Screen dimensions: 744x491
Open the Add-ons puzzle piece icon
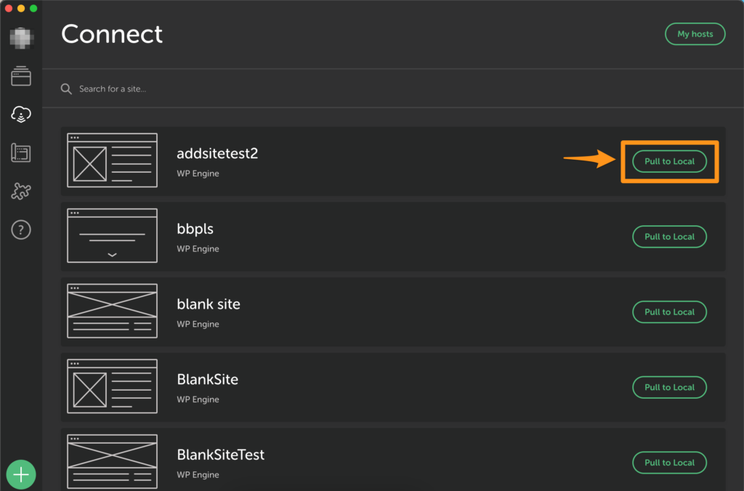point(21,192)
